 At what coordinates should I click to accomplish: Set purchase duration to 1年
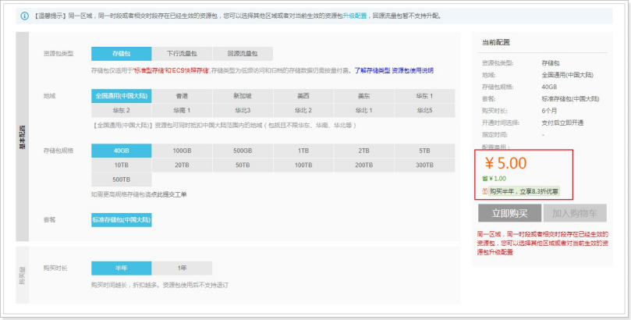coord(182,268)
